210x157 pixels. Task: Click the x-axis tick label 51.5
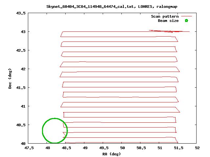click(x=178, y=148)
